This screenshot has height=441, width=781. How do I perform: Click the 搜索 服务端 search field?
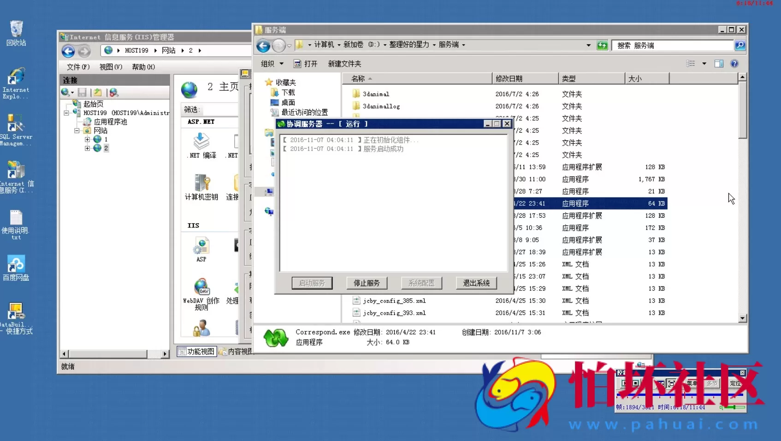(673, 45)
